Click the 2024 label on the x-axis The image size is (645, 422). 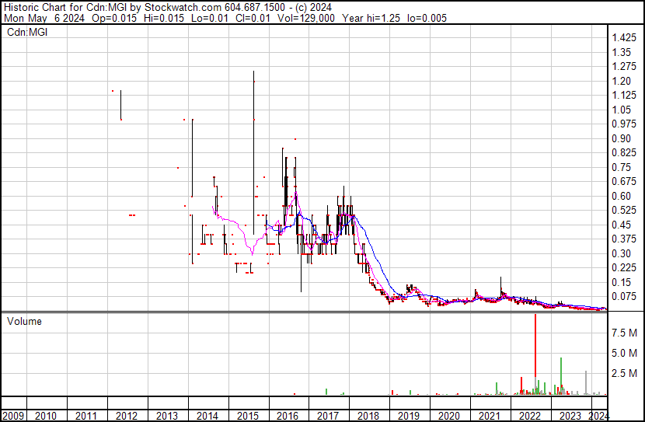598,416
